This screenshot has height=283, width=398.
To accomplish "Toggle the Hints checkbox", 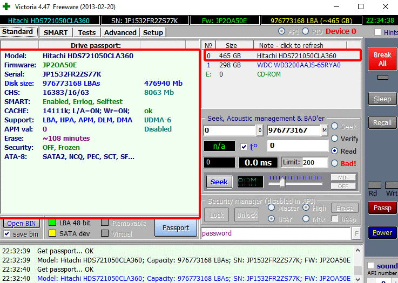I will pyautogui.click(x=377, y=32).
